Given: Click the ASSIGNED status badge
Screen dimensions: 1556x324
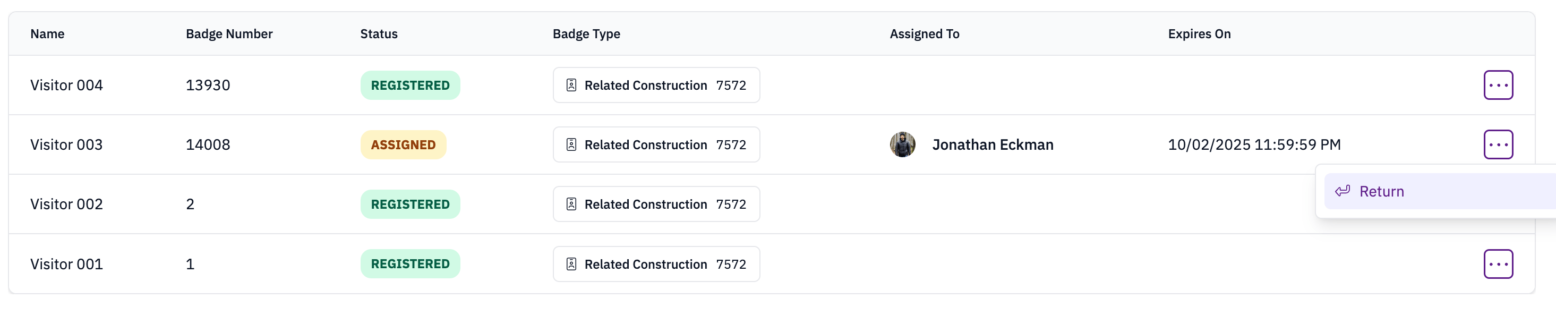Looking at the screenshot, I should coord(403,144).
